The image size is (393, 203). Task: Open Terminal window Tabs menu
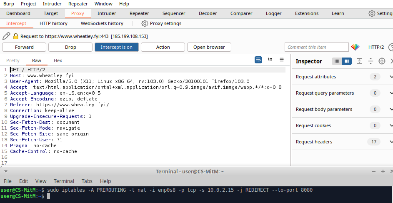click(87, 181)
